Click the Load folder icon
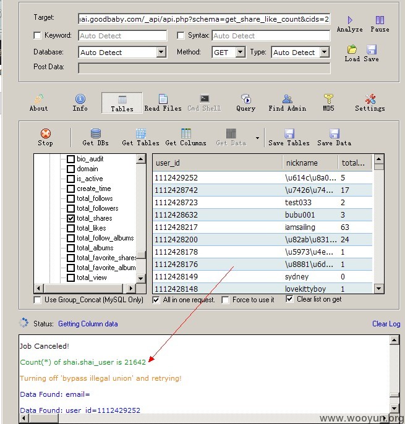The image size is (405, 424). tap(352, 49)
